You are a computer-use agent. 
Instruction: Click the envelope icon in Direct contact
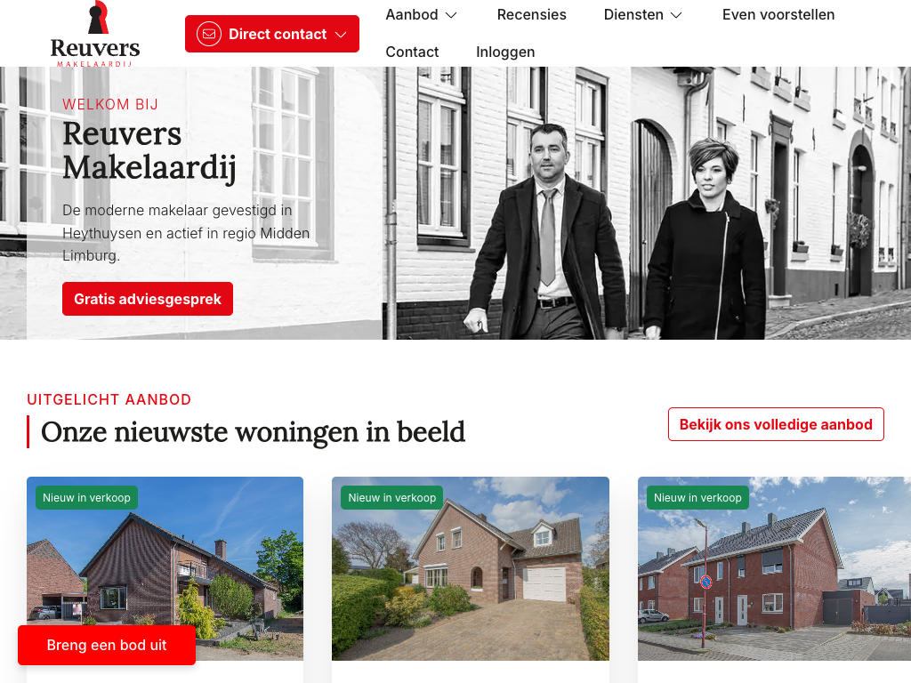pyautogui.click(x=209, y=35)
